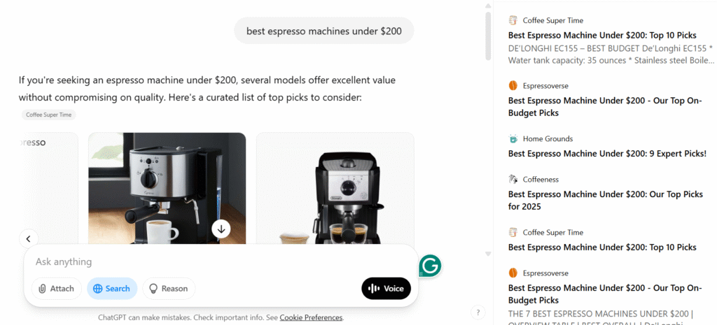Click the sources panel scrollbar down arrow

click(x=488, y=254)
